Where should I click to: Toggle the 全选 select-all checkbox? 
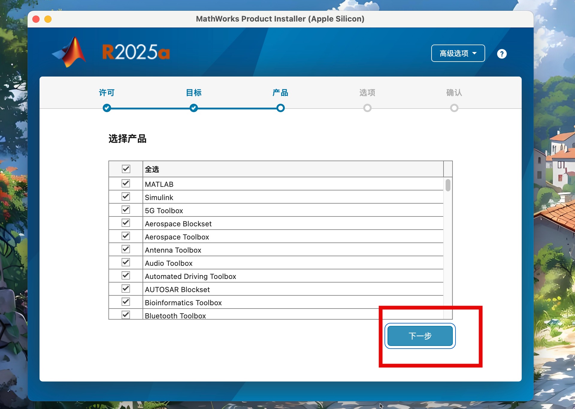coord(126,169)
